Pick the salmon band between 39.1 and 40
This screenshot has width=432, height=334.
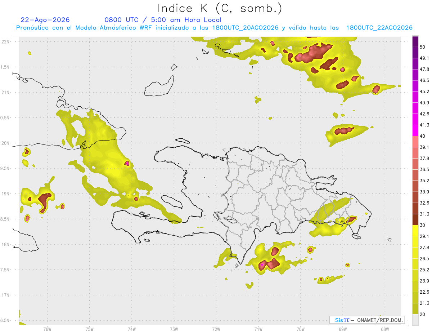415,142
